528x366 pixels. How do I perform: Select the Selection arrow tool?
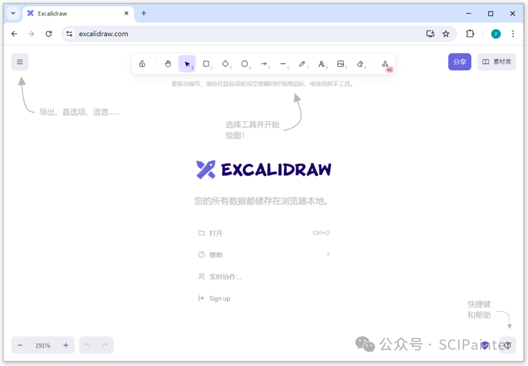click(187, 64)
